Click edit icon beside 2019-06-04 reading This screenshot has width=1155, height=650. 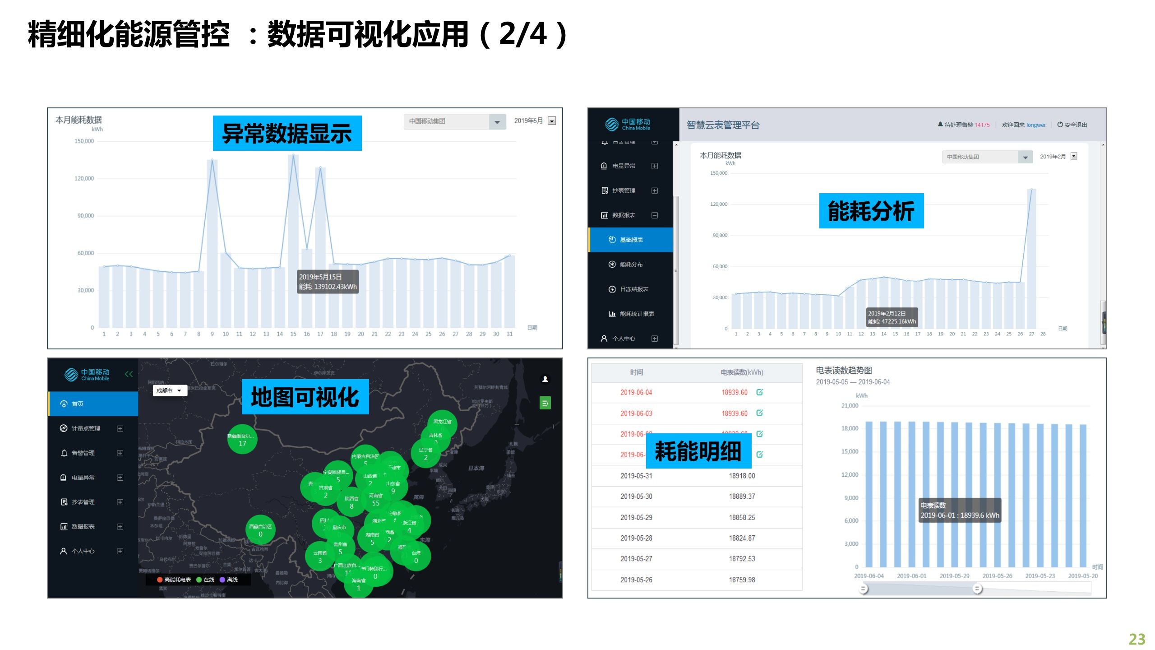click(x=759, y=392)
